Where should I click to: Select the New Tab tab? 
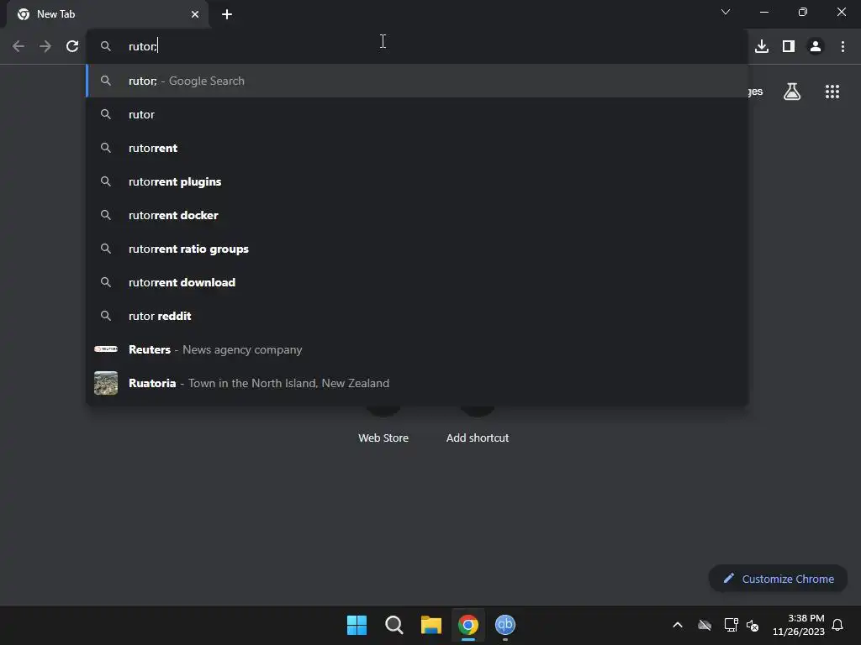(108, 14)
